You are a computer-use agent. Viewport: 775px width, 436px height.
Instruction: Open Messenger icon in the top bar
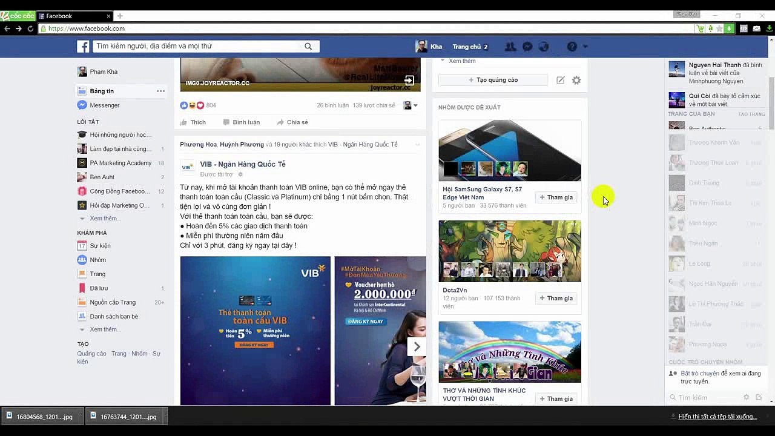527,47
